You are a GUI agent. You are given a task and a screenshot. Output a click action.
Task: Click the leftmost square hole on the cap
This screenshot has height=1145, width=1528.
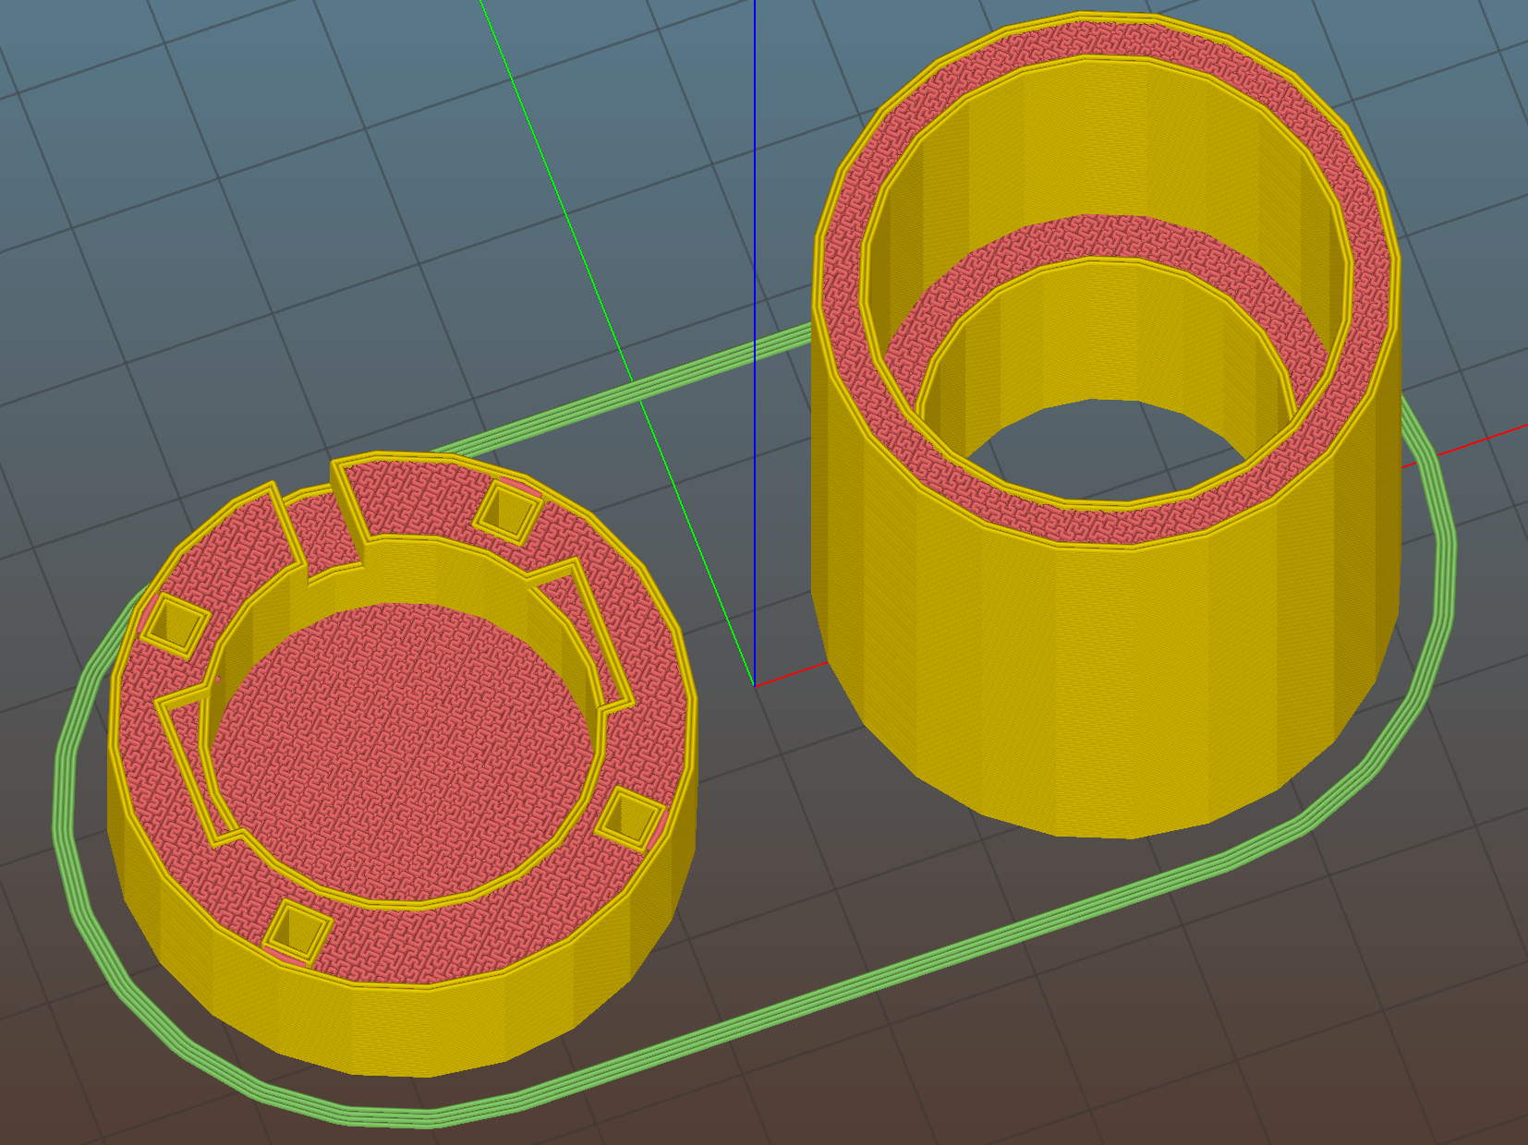click(x=173, y=621)
